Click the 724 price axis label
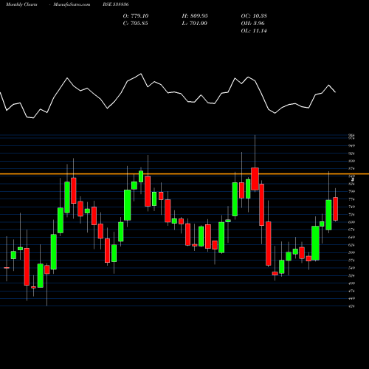This screenshot has height=369, width=369. 352,215
